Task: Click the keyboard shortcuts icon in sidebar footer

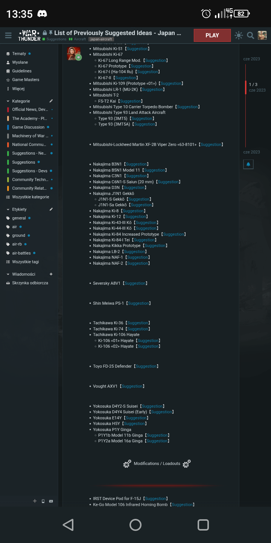Action: pos(51,501)
